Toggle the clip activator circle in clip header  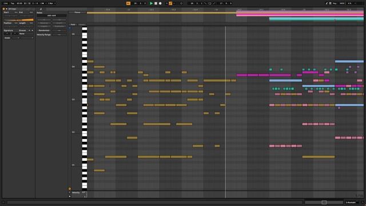[4, 9]
